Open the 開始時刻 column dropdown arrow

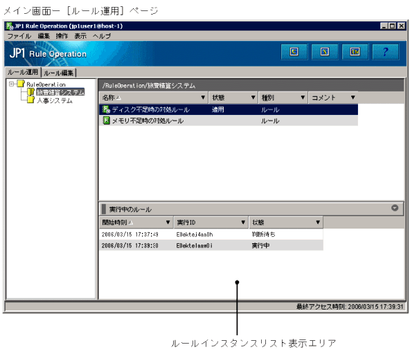[x=168, y=222]
